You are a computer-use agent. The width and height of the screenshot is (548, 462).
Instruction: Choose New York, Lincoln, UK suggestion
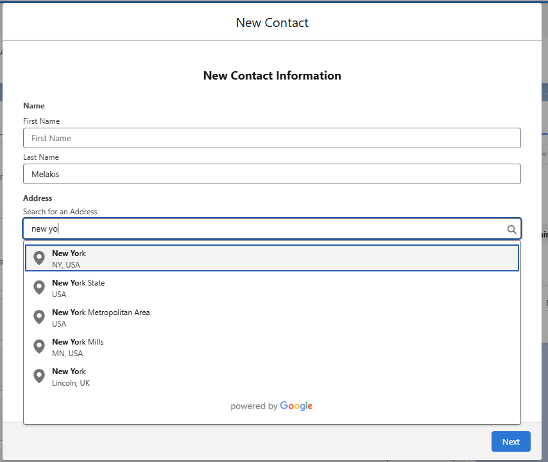pos(272,377)
